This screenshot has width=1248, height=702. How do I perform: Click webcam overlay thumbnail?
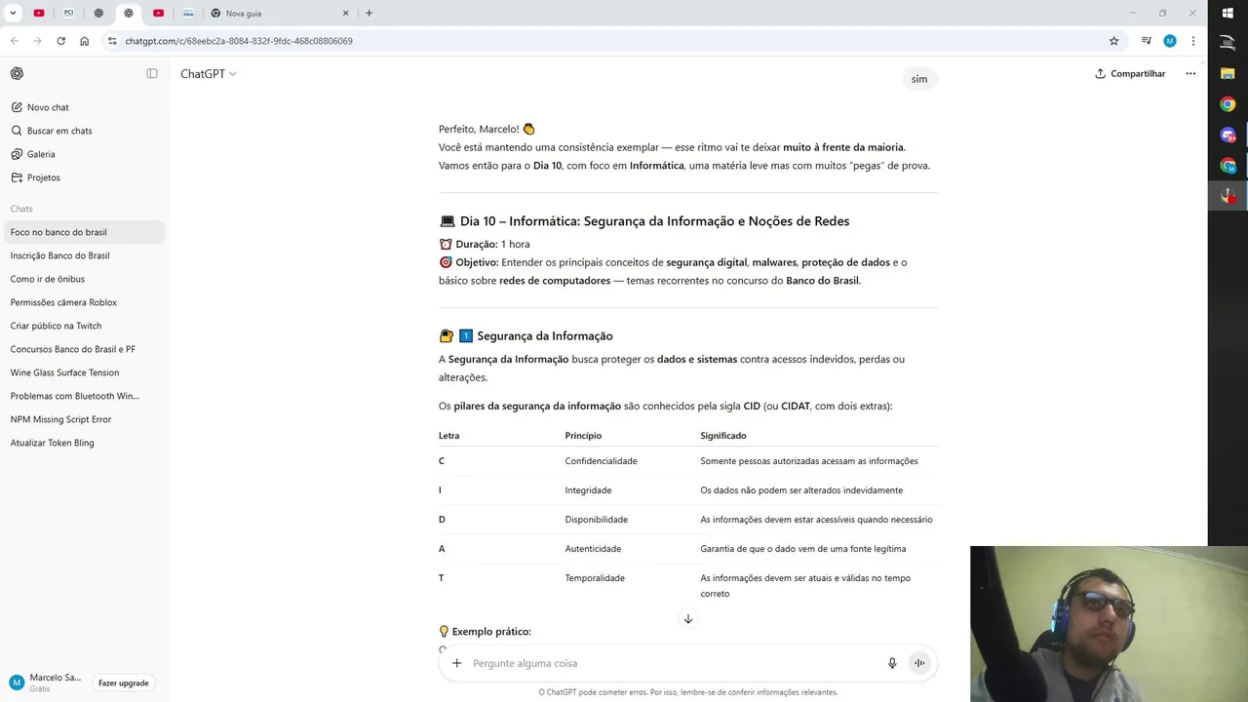click(x=1109, y=624)
